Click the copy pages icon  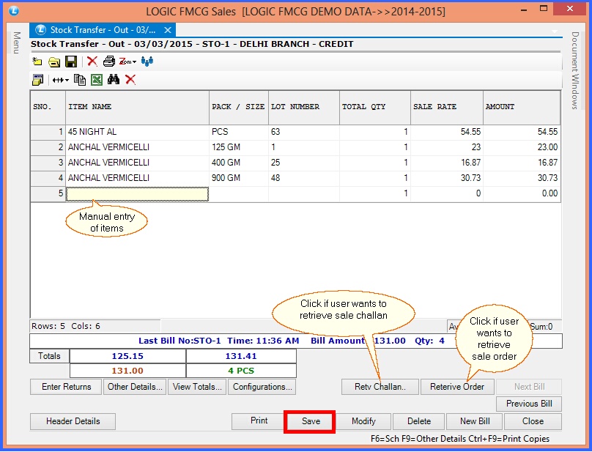pyautogui.click(x=80, y=80)
